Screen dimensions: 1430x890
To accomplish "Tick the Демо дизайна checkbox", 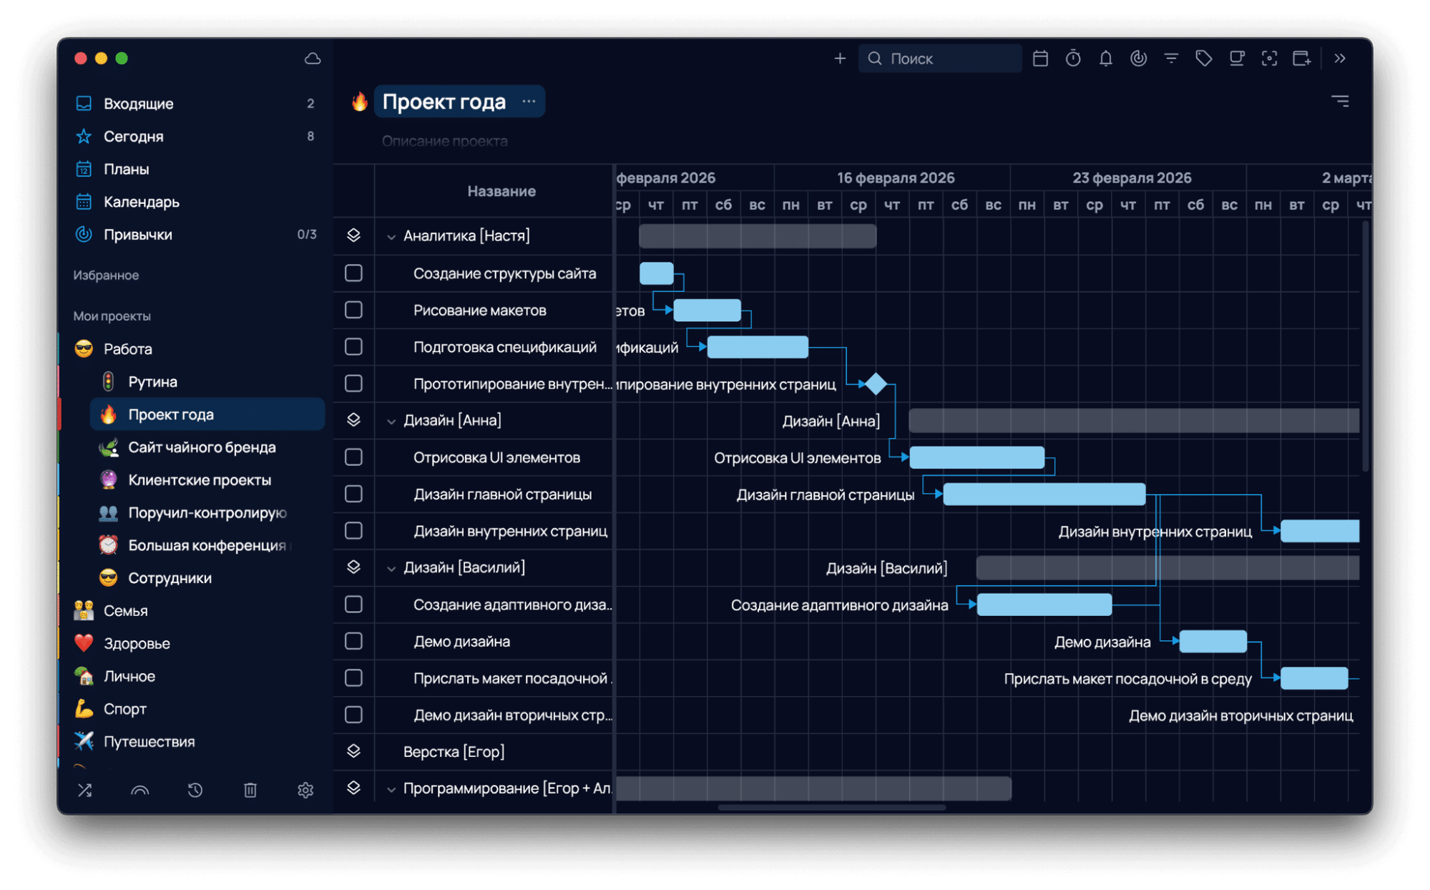I will tap(353, 641).
